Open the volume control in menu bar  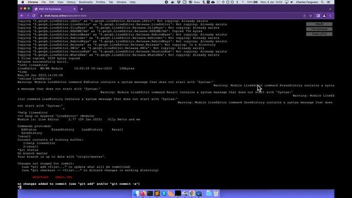pos(291,2)
